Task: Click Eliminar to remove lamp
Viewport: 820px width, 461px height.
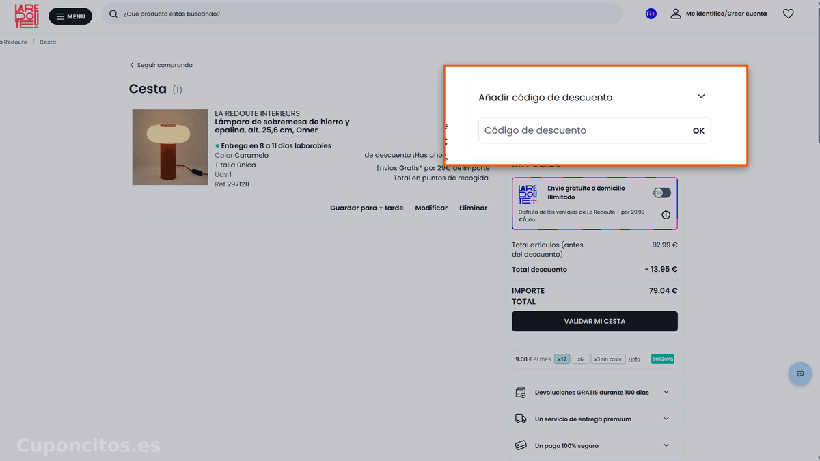Action: (x=474, y=208)
